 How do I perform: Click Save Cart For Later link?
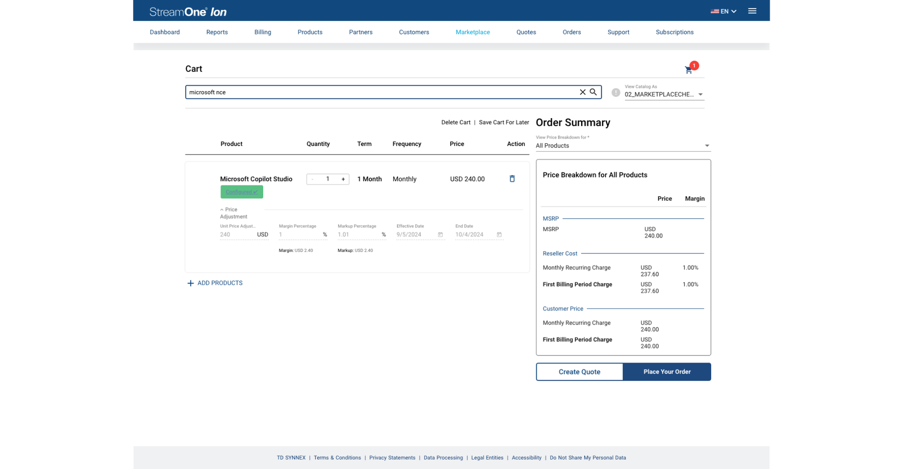[x=504, y=122]
